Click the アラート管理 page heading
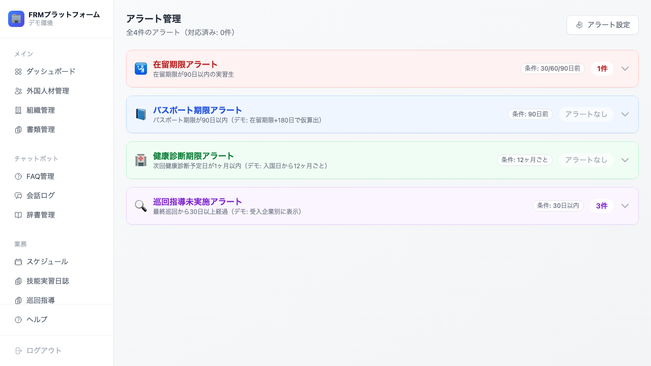The image size is (651, 366). (x=154, y=19)
